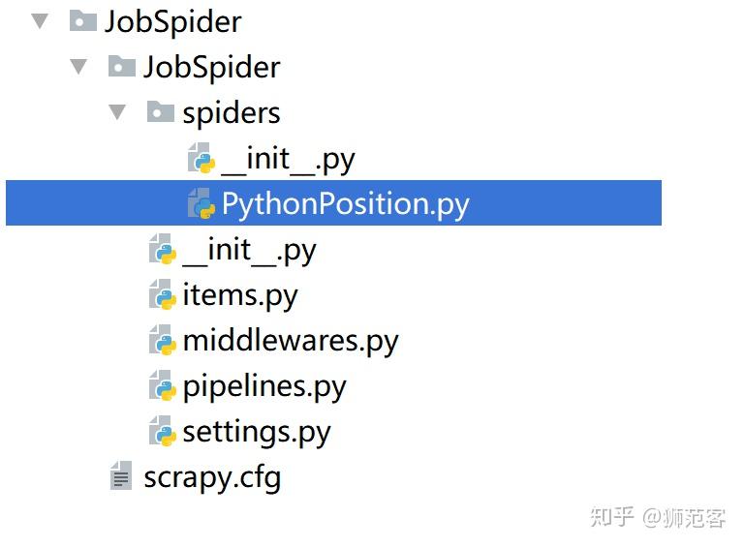Click the spiders folder icon
The image size is (745, 548).
point(161,111)
